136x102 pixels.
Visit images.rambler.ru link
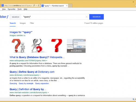tap(17, 35)
